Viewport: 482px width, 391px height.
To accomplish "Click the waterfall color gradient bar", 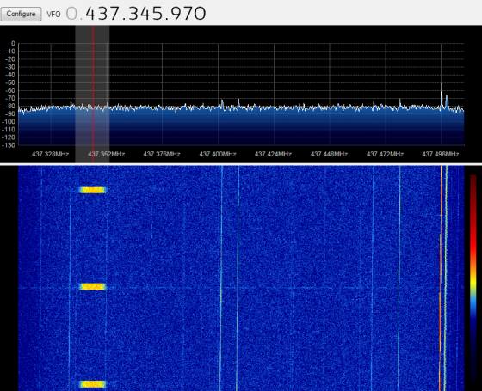I will tap(473, 276).
